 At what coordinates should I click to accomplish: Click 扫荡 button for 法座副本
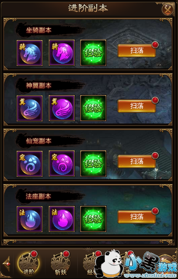coord(136,217)
